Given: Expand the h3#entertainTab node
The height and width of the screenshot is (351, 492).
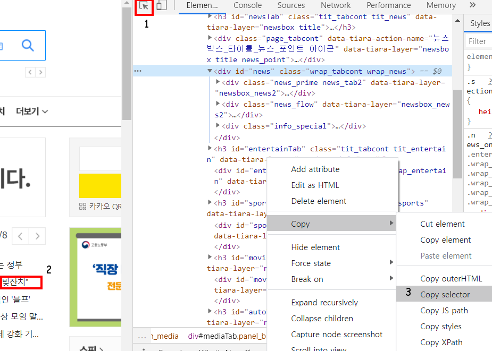Looking at the screenshot, I should [210, 148].
